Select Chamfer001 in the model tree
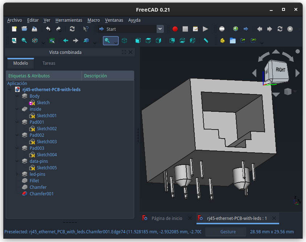Screen dimensions: 306x242 pos(41,194)
